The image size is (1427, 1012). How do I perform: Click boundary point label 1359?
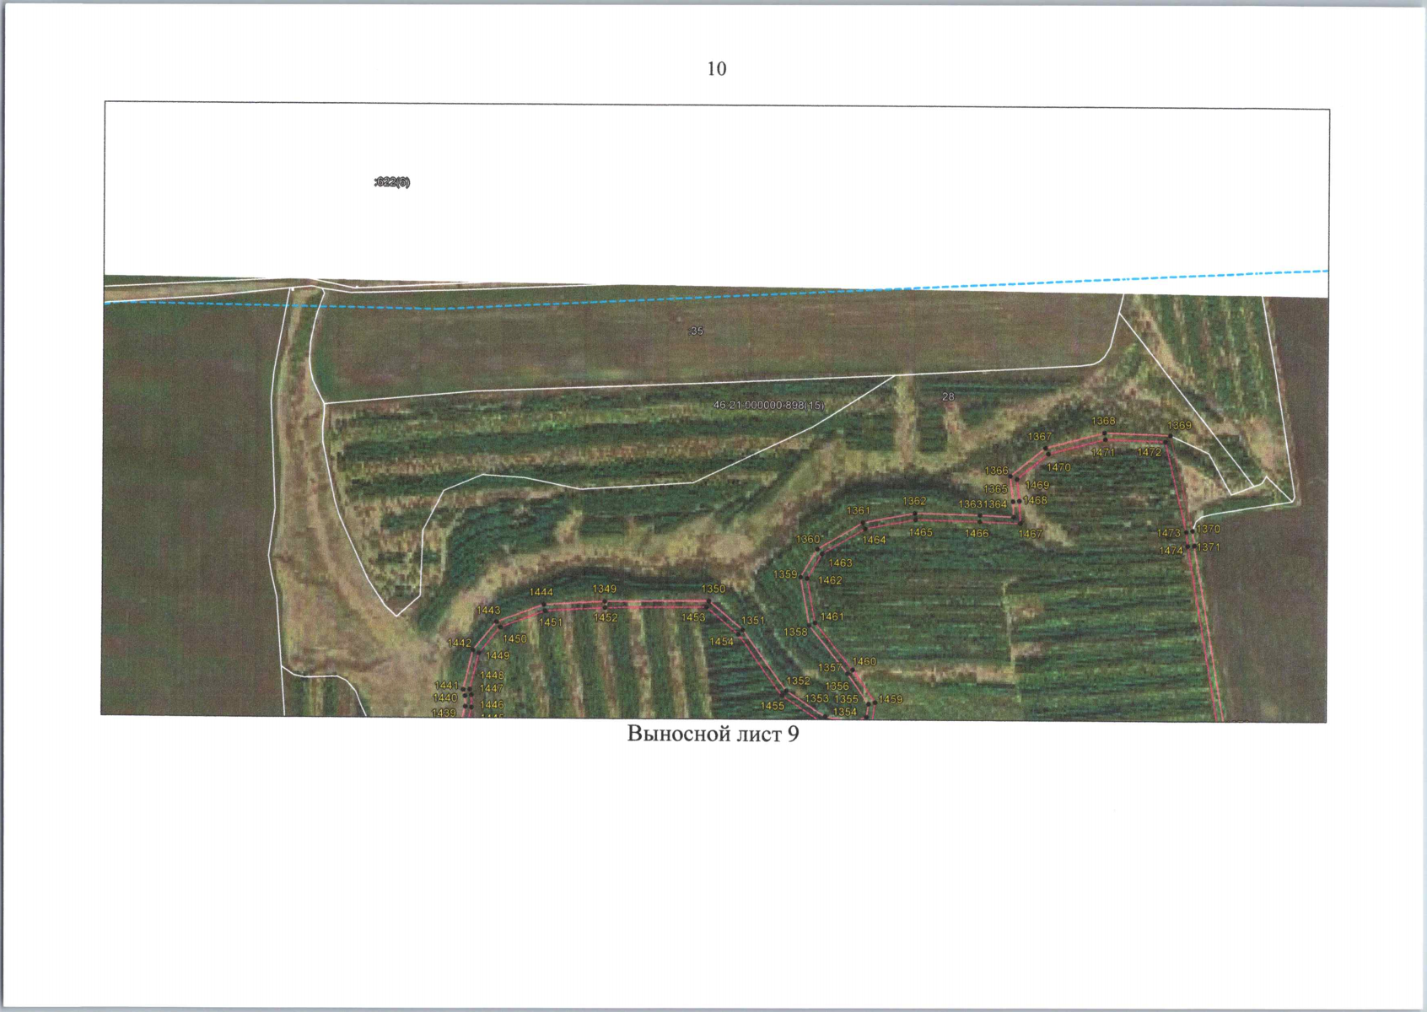[x=785, y=574]
